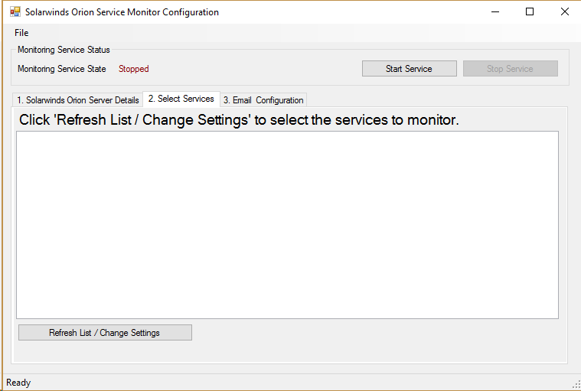Screen dimensions: 581x391
Task: Click the disabled Stop Service button
Action: click(511, 69)
